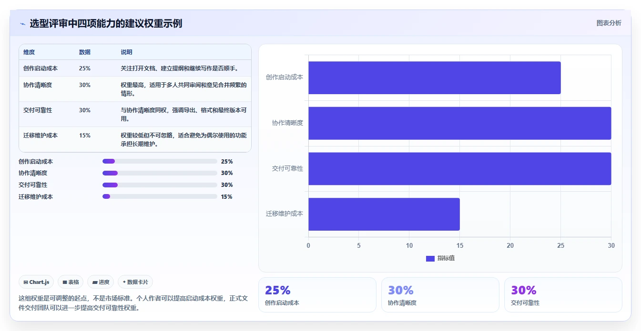
Task: Click the footnote paragraph starting 这组权重
Action: pos(133,303)
